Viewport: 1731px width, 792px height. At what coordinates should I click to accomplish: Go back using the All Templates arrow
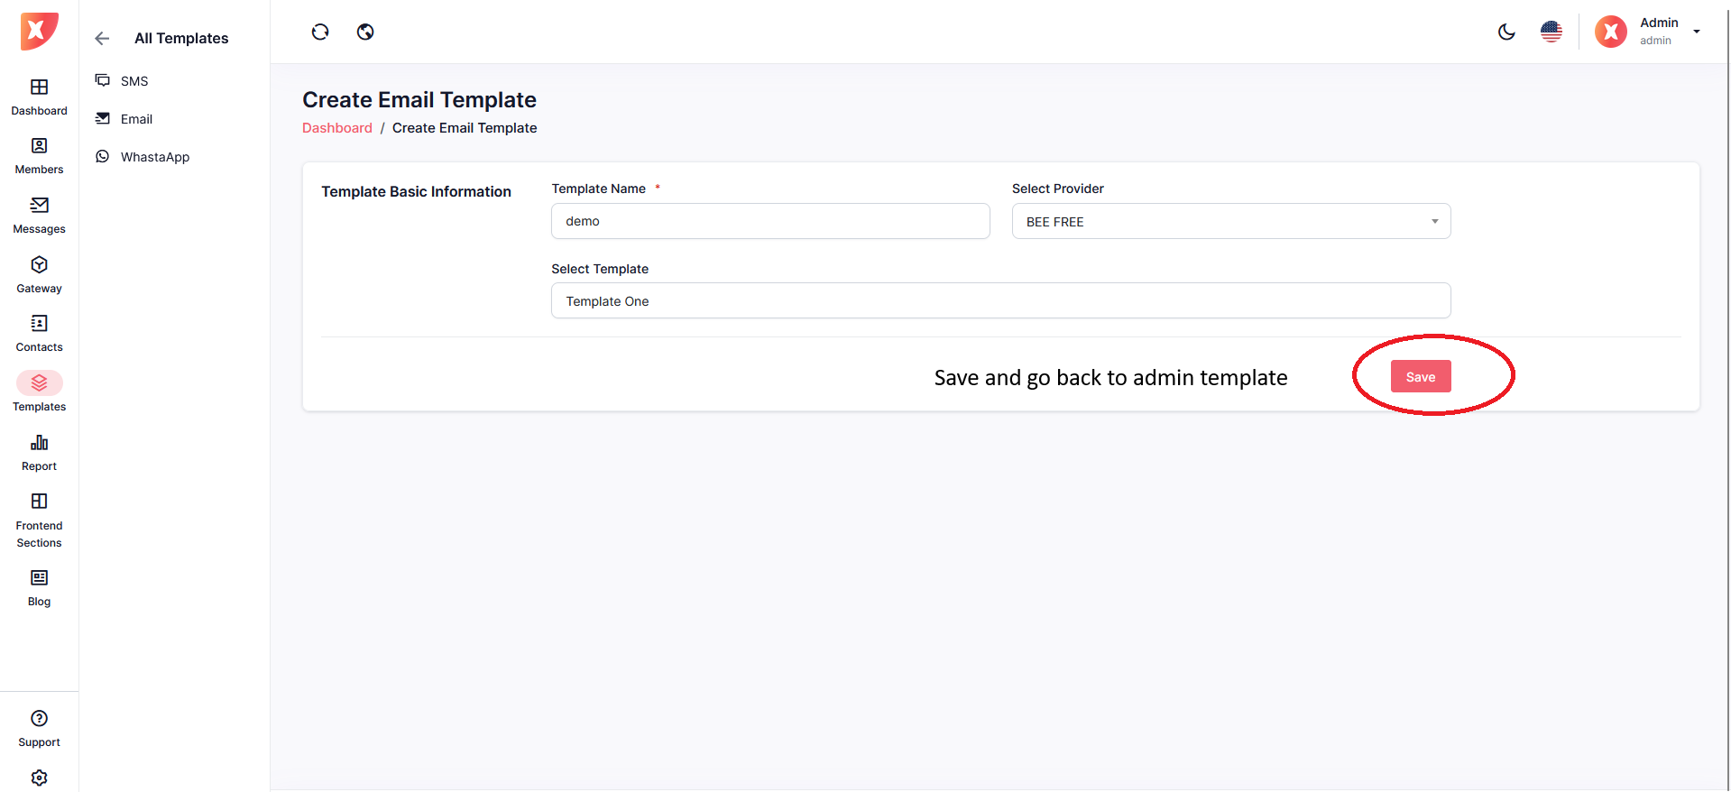(x=102, y=38)
